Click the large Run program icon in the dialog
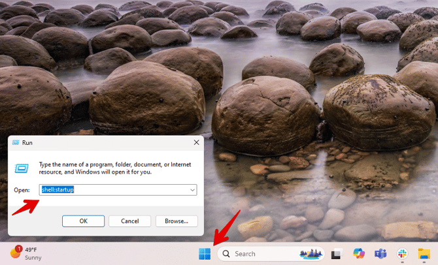Screen dimensions: 438x265 click(x=22, y=168)
